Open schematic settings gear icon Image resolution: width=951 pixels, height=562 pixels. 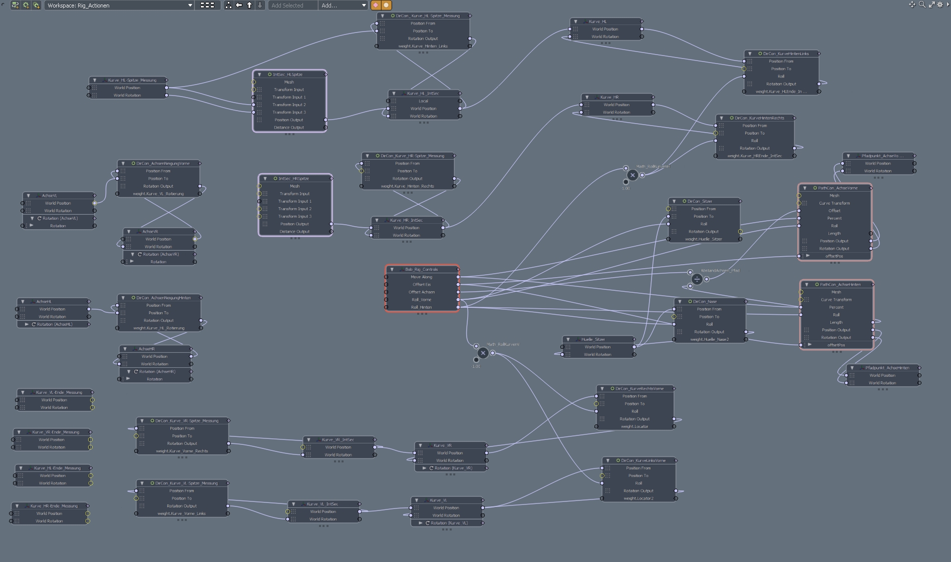940,5
